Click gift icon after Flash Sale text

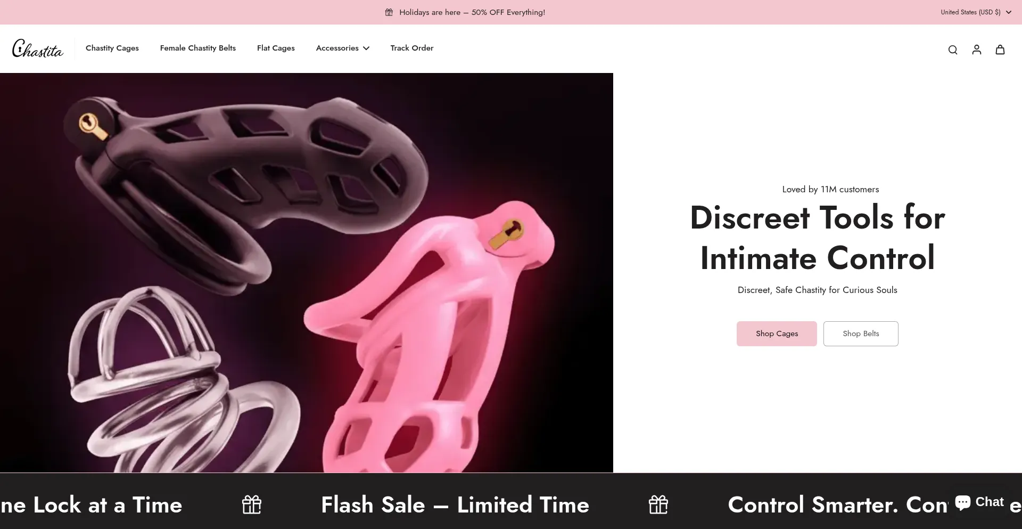point(658,504)
